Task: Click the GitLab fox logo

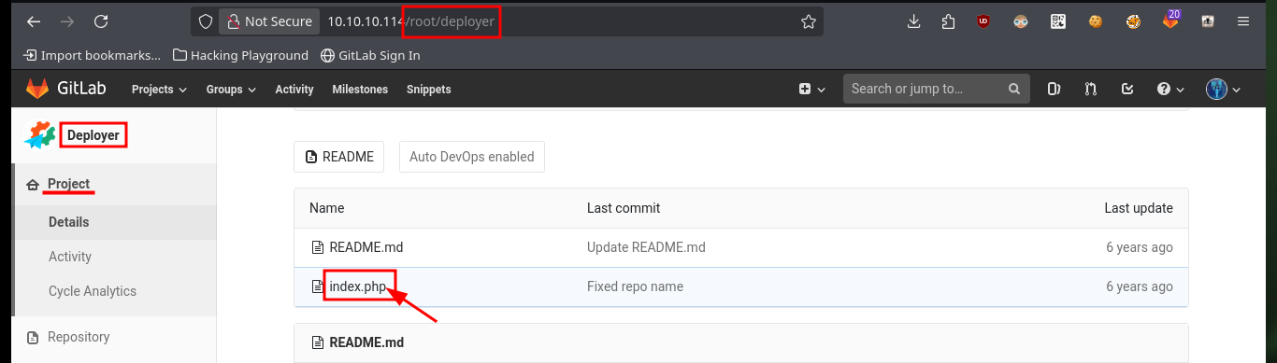Action: pyautogui.click(x=37, y=89)
